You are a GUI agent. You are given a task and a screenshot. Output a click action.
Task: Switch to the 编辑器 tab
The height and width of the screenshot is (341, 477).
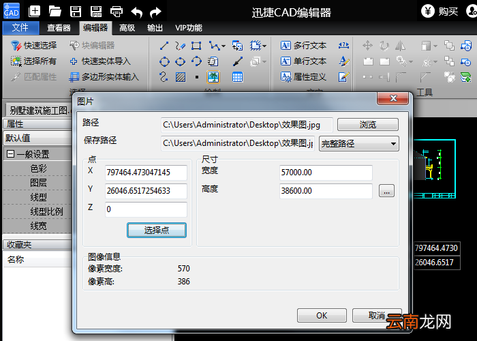[95, 28]
